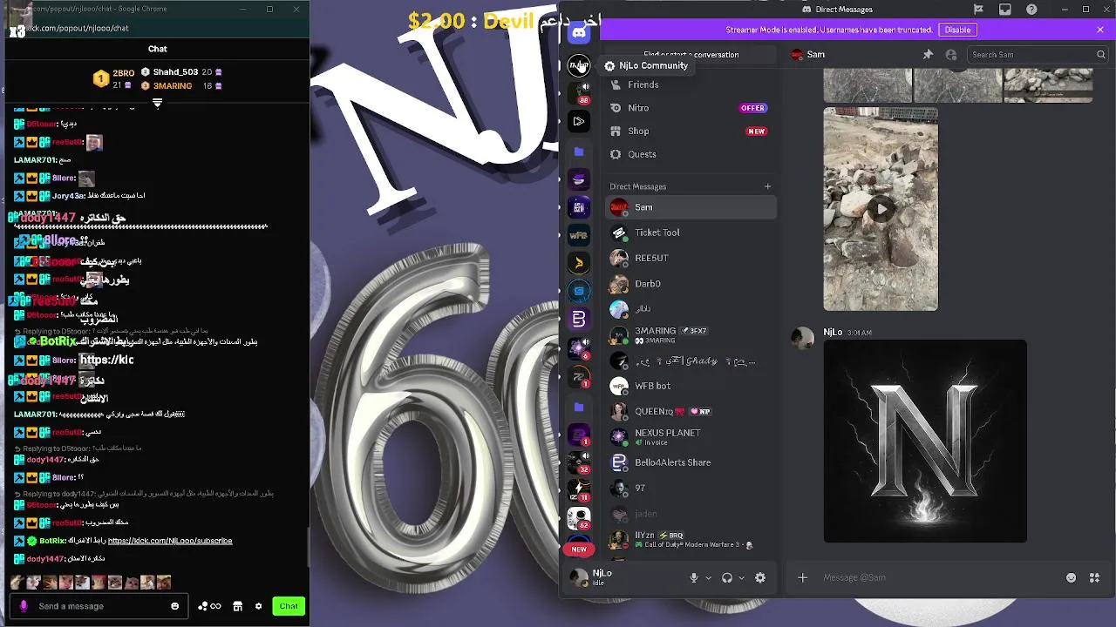This screenshot has height=627, width=1116.
Task: Click NEW unread mentions pill
Action: coord(579,549)
